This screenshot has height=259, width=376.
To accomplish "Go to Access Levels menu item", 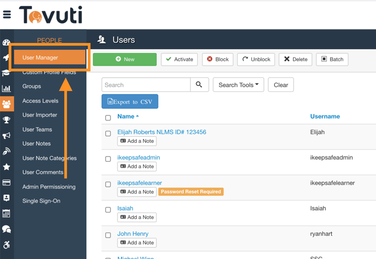I will point(40,101).
